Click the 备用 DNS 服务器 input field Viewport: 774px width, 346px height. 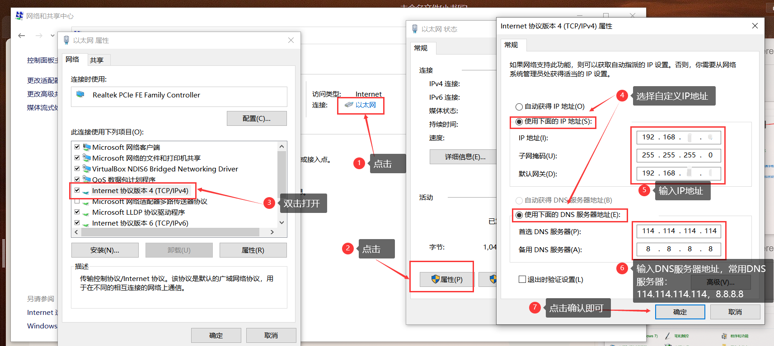[679, 249]
